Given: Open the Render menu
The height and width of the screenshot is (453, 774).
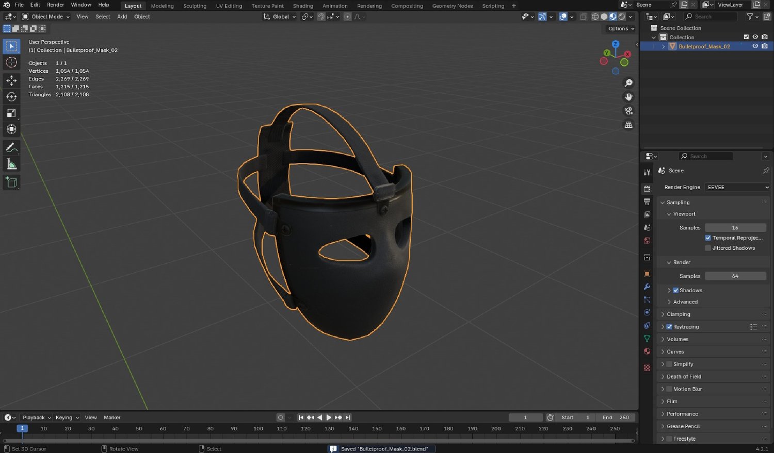Looking at the screenshot, I should (55, 5).
